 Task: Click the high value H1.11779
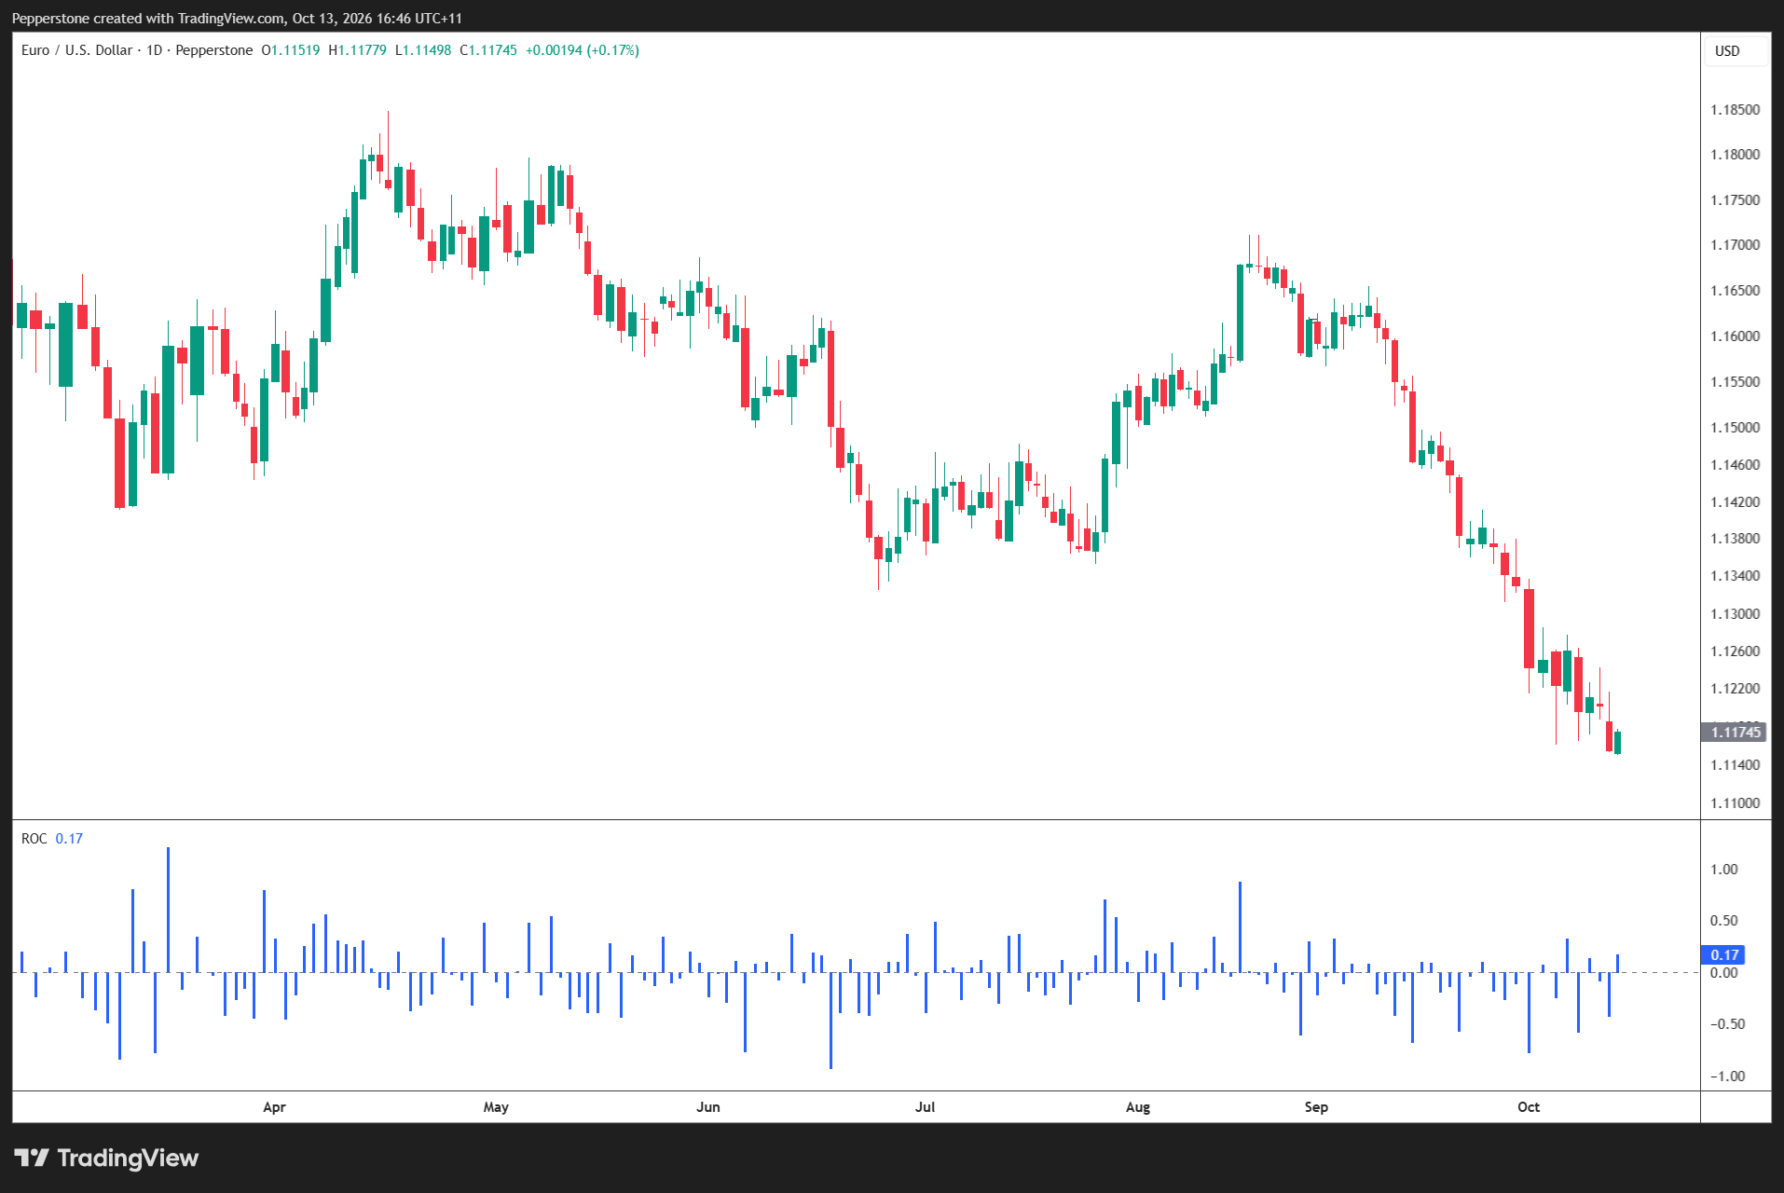358,50
